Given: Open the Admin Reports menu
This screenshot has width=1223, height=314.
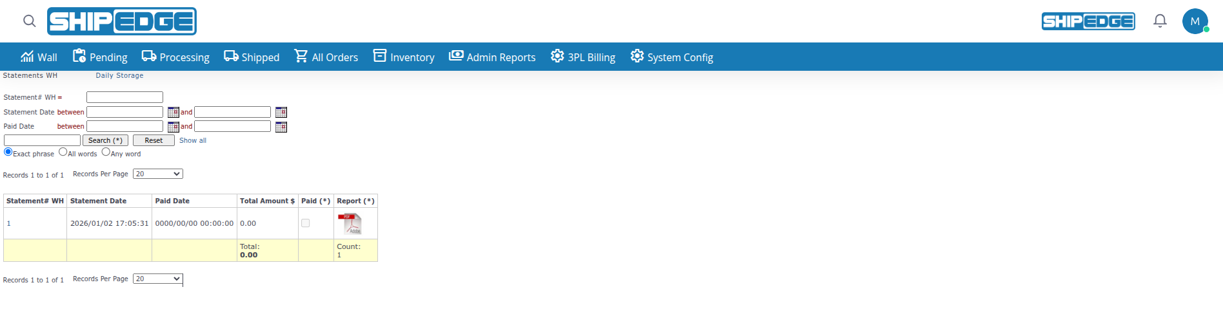Looking at the screenshot, I should pyautogui.click(x=492, y=57).
